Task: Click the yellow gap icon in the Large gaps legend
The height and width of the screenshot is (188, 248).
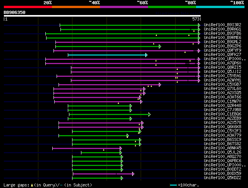Action: 32,185
